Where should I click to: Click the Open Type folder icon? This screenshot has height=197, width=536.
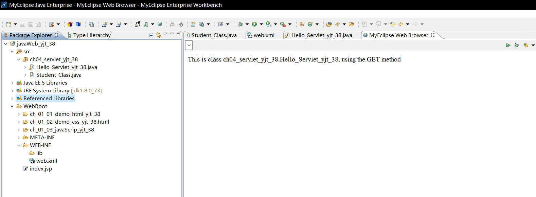tap(329, 24)
